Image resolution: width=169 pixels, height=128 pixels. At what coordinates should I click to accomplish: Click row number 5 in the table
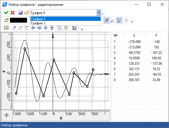(x=115, y=64)
